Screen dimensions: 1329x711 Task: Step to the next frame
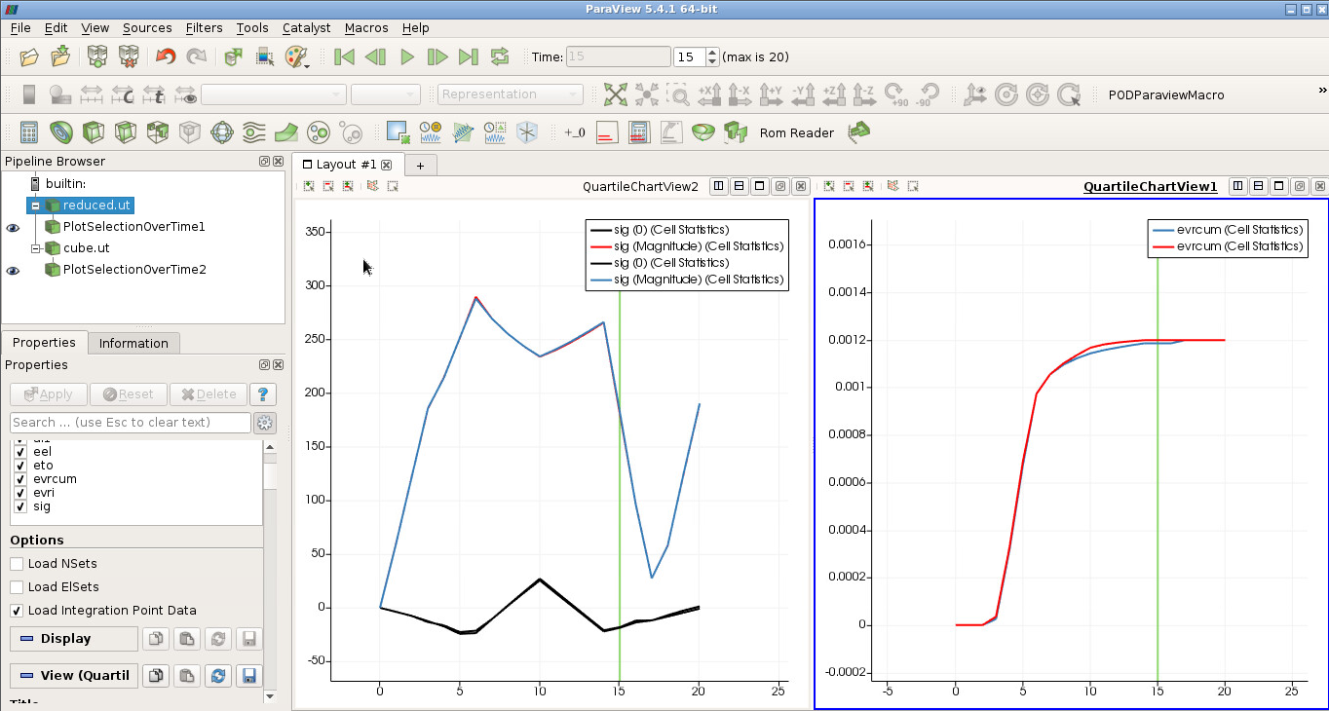pos(437,56)
